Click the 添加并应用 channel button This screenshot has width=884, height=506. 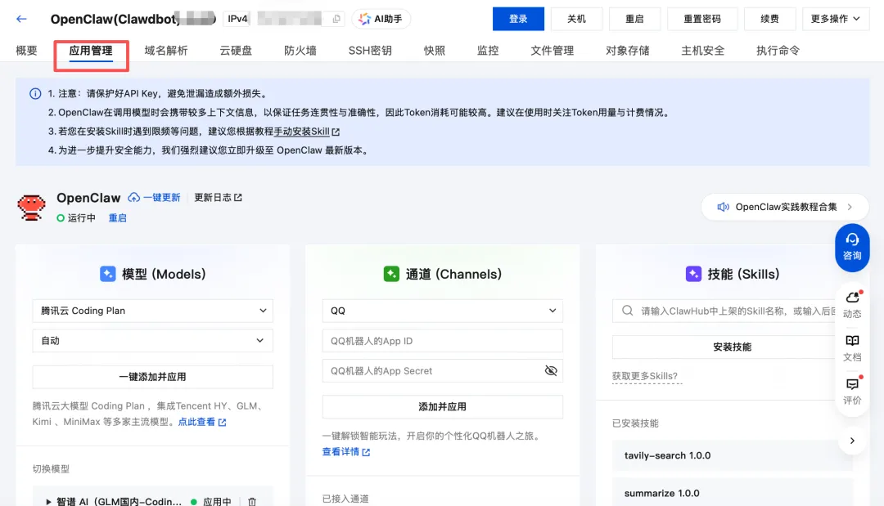point(443,406)
